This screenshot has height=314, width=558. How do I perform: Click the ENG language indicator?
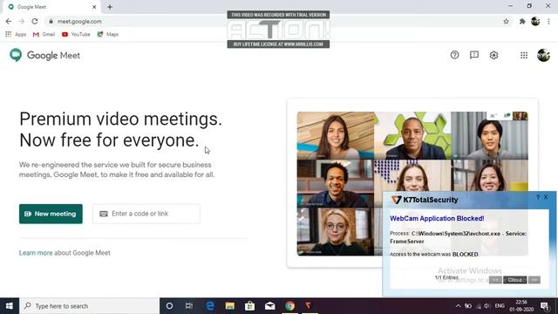tap(500, 306)
